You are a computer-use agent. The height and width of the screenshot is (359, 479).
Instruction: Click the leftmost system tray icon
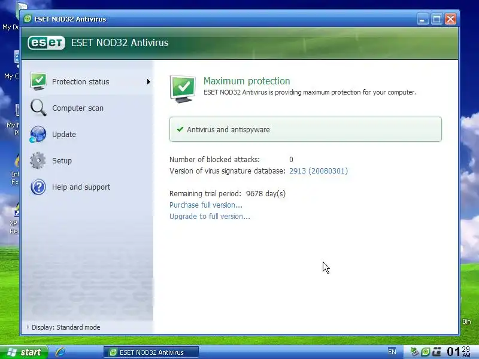[414, 352]
